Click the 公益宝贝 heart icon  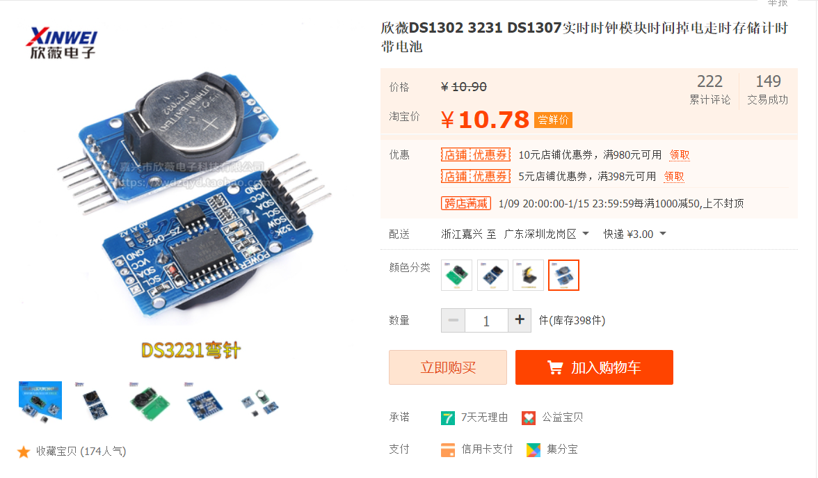529,418
